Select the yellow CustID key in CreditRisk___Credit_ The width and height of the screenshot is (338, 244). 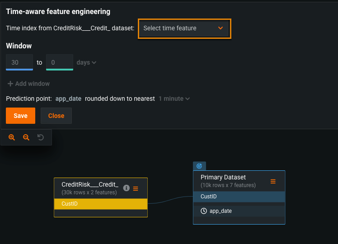100,204
